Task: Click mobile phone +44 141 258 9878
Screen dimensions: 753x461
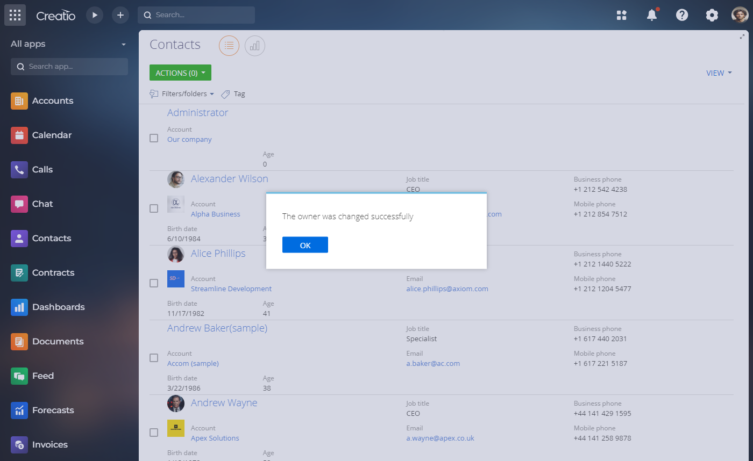Action: (x=602, y=438)
